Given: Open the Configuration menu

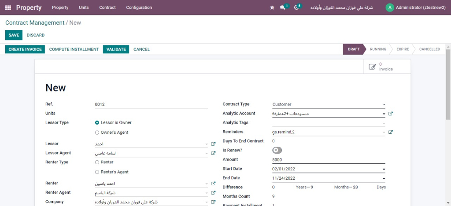Looking at the screenshot, I should tap(139, 7).
